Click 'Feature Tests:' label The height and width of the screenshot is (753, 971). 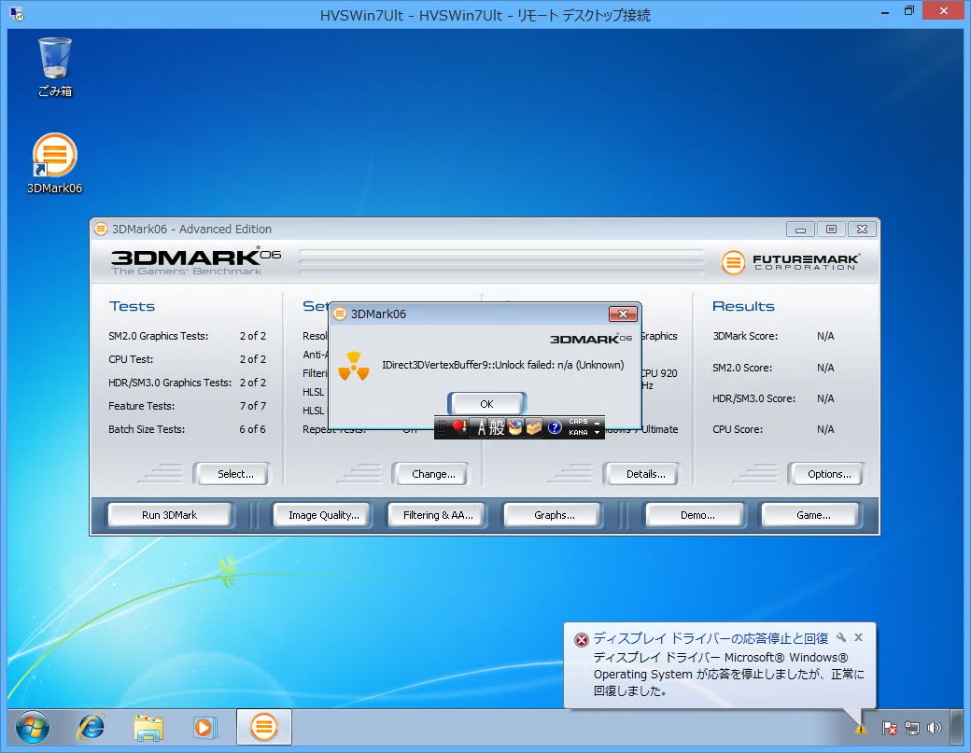pos(141,406)
